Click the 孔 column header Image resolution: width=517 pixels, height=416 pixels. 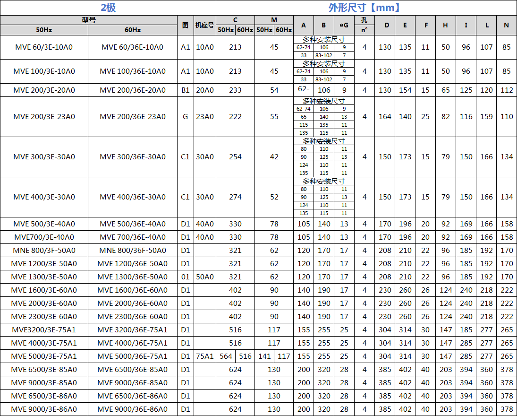364,20
